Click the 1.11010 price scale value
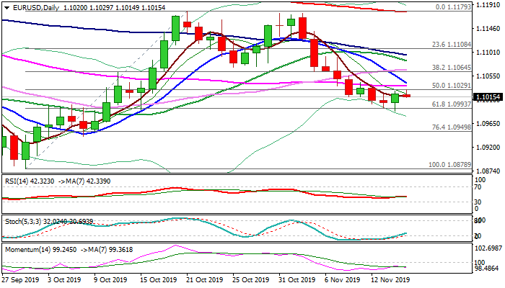Viewport: 505px width, 288px height. point(488,53)
